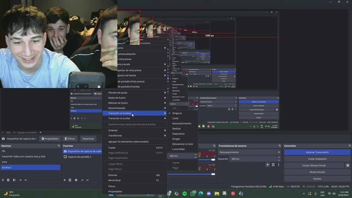The image size is (352, 198).
Task: Choose Diapositiva as the show transition
Action: [182, 134]
